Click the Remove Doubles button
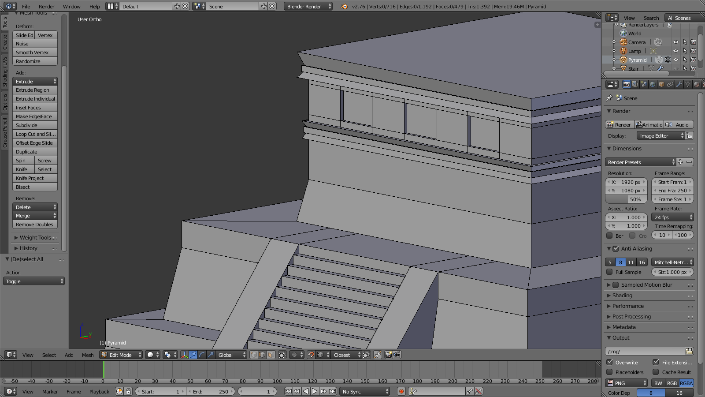Viewport: 705px width, 397px height. point(34,225)
